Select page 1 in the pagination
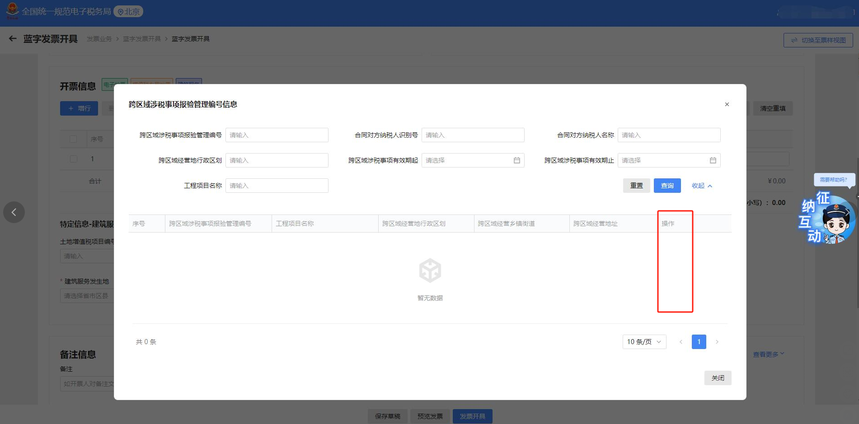This screenshot has height=424, width=859. [699, 342]
